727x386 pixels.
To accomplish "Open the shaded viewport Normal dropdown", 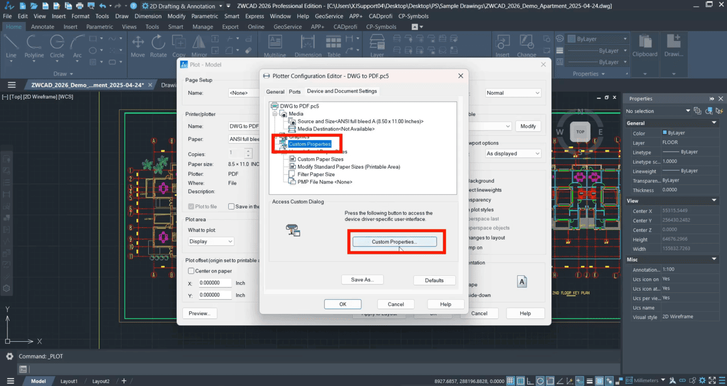I will point(513,92).
